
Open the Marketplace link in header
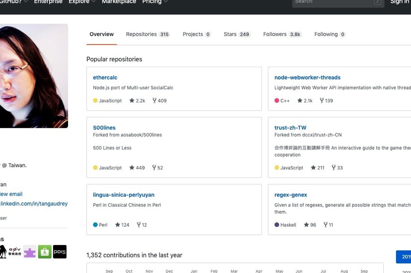119,2
